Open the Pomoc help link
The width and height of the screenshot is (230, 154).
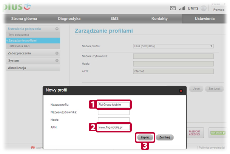219,10
